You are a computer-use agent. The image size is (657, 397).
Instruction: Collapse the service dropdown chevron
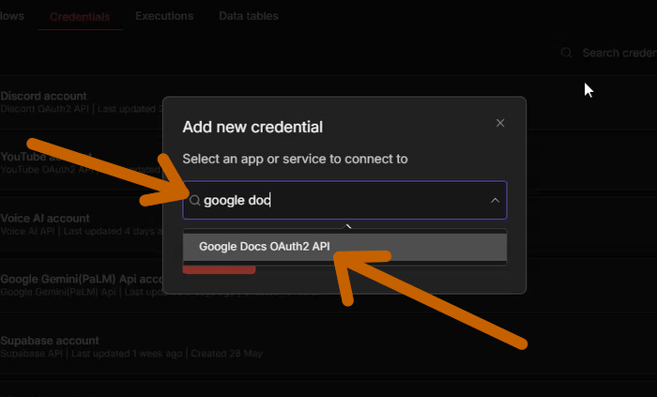pos(495,200)
